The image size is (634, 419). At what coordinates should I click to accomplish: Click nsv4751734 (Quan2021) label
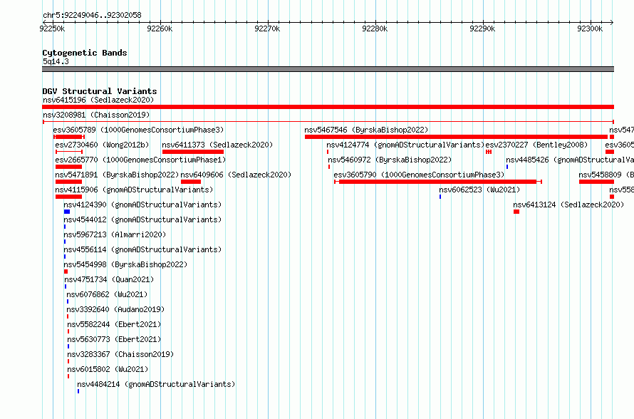[109, 279]
